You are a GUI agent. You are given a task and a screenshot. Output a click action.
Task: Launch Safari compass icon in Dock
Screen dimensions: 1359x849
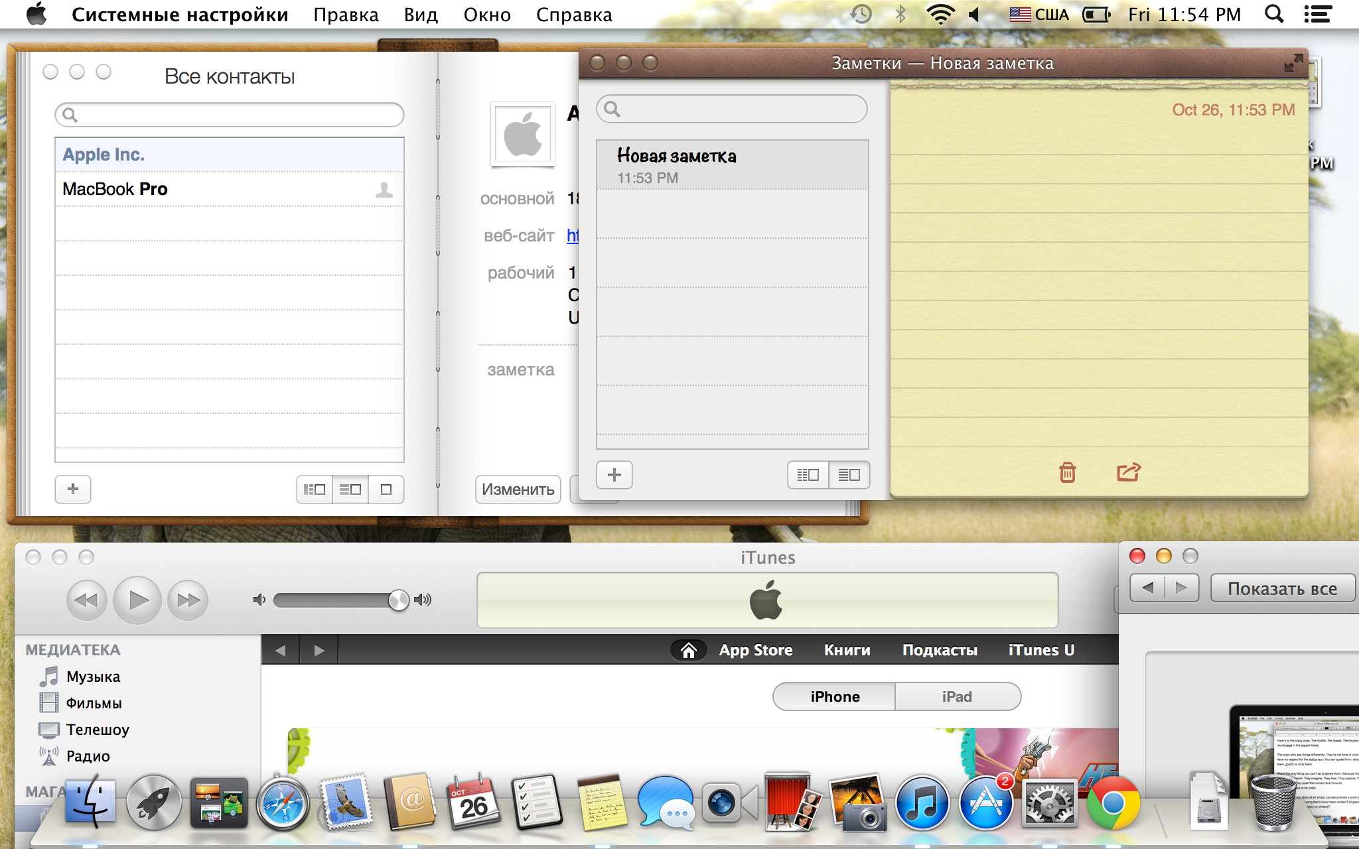coord(283,804)
